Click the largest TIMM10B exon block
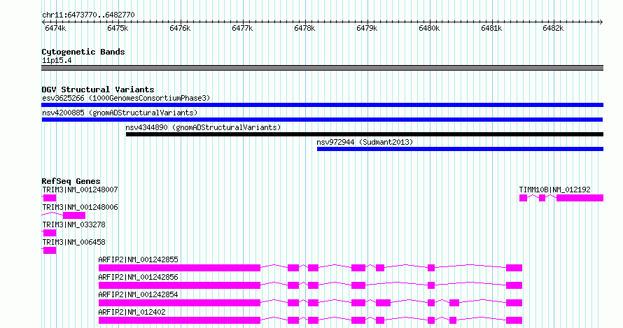 (580, 198)
